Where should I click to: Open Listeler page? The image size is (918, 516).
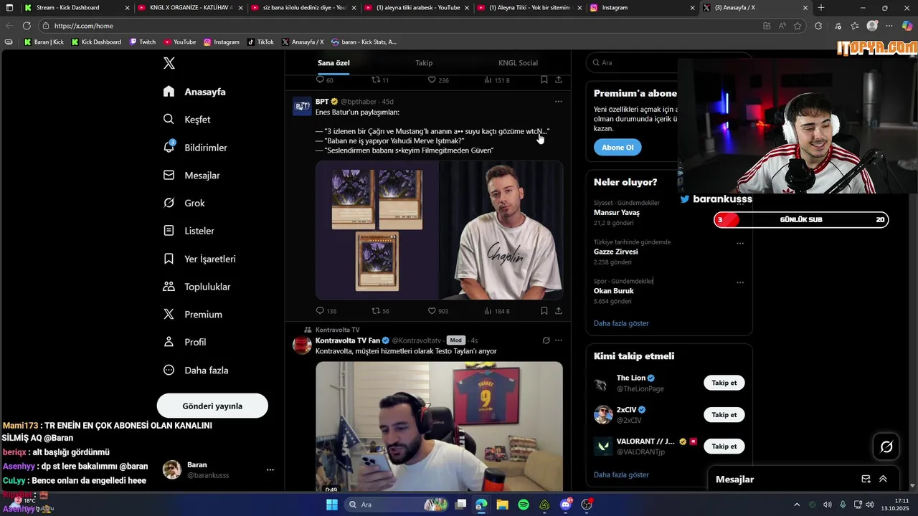[x=189, y=231]
